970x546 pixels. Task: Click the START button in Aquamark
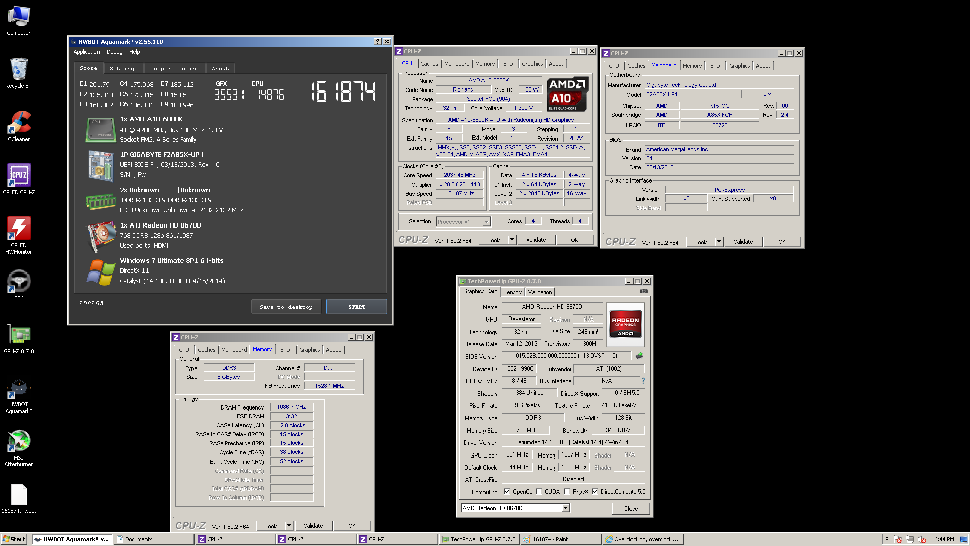(357, 307)
